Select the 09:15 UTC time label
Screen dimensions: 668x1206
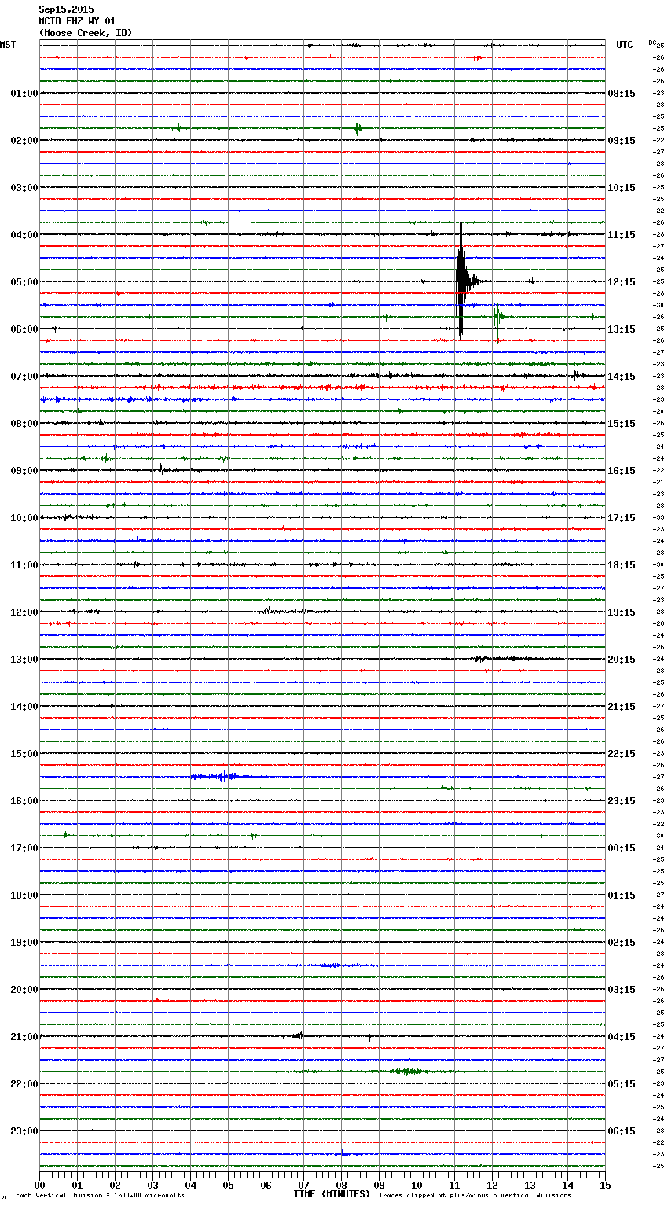coord(622,141)
